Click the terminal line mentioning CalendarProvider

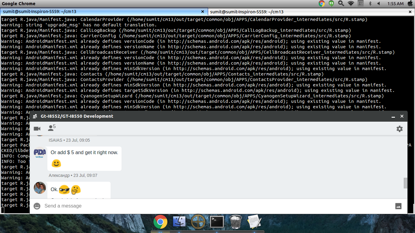point(184,19)
